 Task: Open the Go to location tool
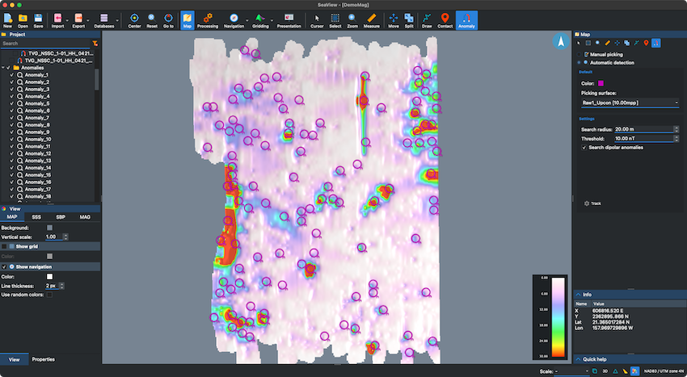[168, 20]
